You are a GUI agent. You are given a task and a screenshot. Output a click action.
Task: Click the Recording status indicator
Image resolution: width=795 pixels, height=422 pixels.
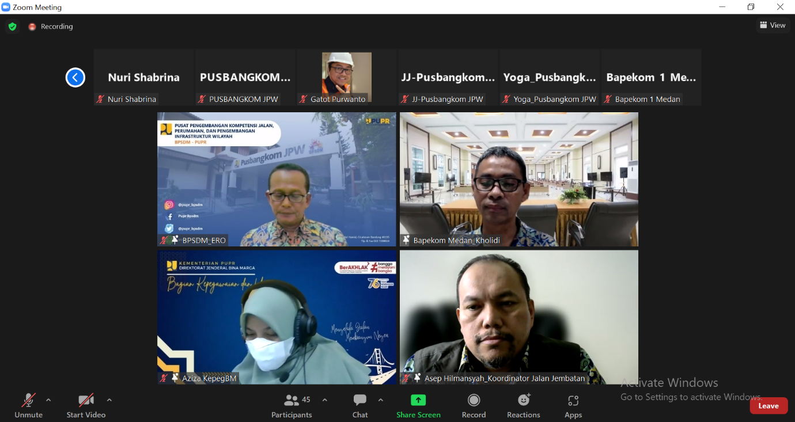coord(51,26)
